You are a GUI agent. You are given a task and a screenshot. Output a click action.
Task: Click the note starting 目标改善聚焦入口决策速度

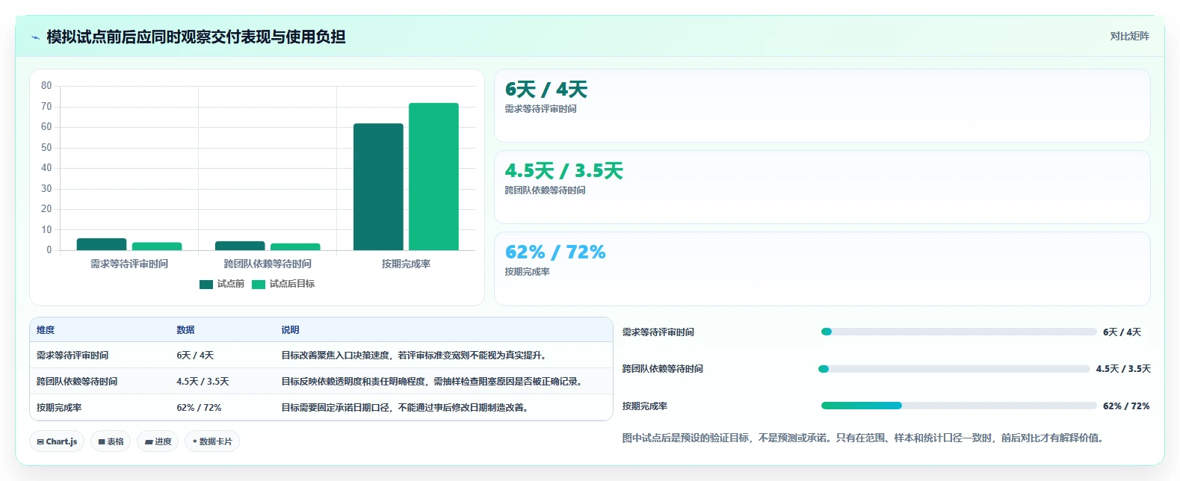point(415,356)
